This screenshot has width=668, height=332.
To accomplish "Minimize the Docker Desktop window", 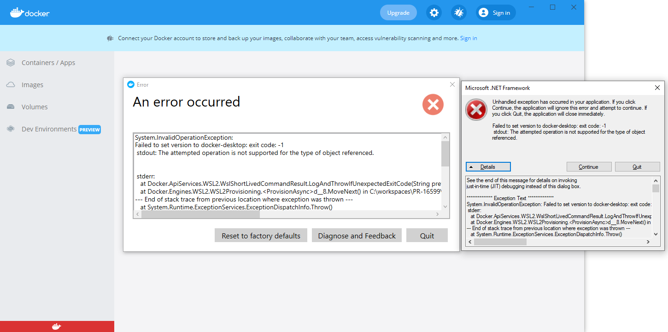I will 532,7.
